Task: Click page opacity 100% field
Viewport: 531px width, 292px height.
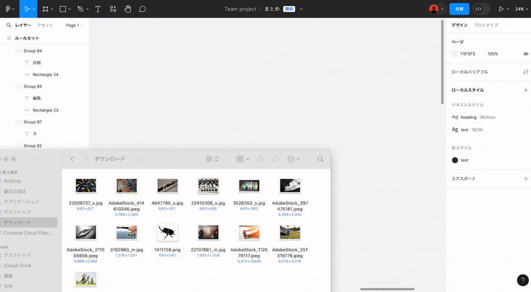Action: tap(493, 54)
